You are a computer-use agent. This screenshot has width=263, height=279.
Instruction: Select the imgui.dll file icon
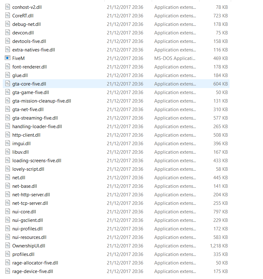coord(8,143)
